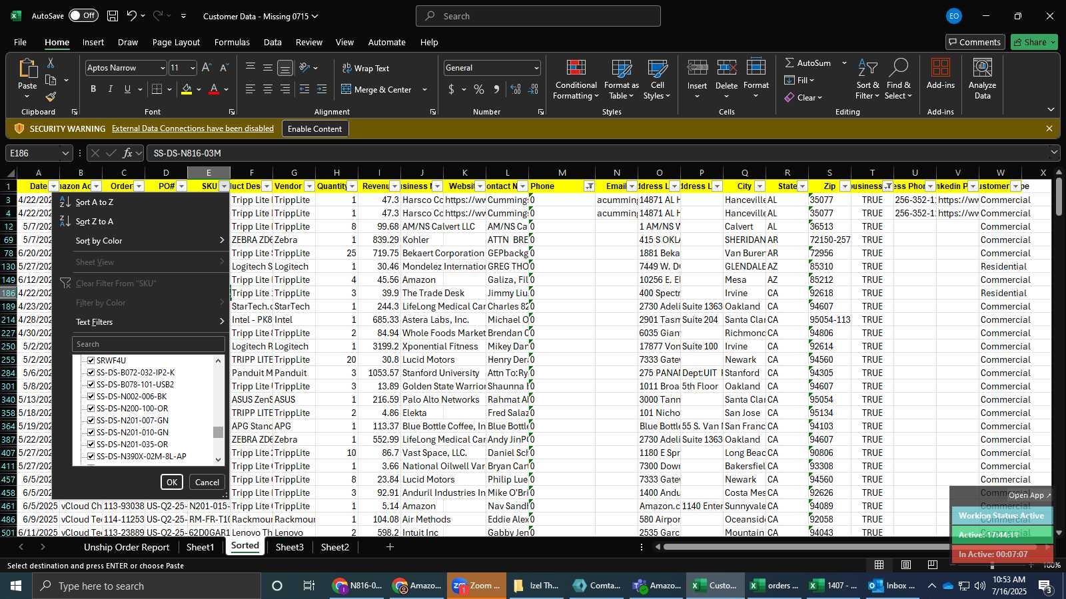This screenshot has height=599, width=1066.
Task: Click Merge & Center
Action: pos(377,89)
